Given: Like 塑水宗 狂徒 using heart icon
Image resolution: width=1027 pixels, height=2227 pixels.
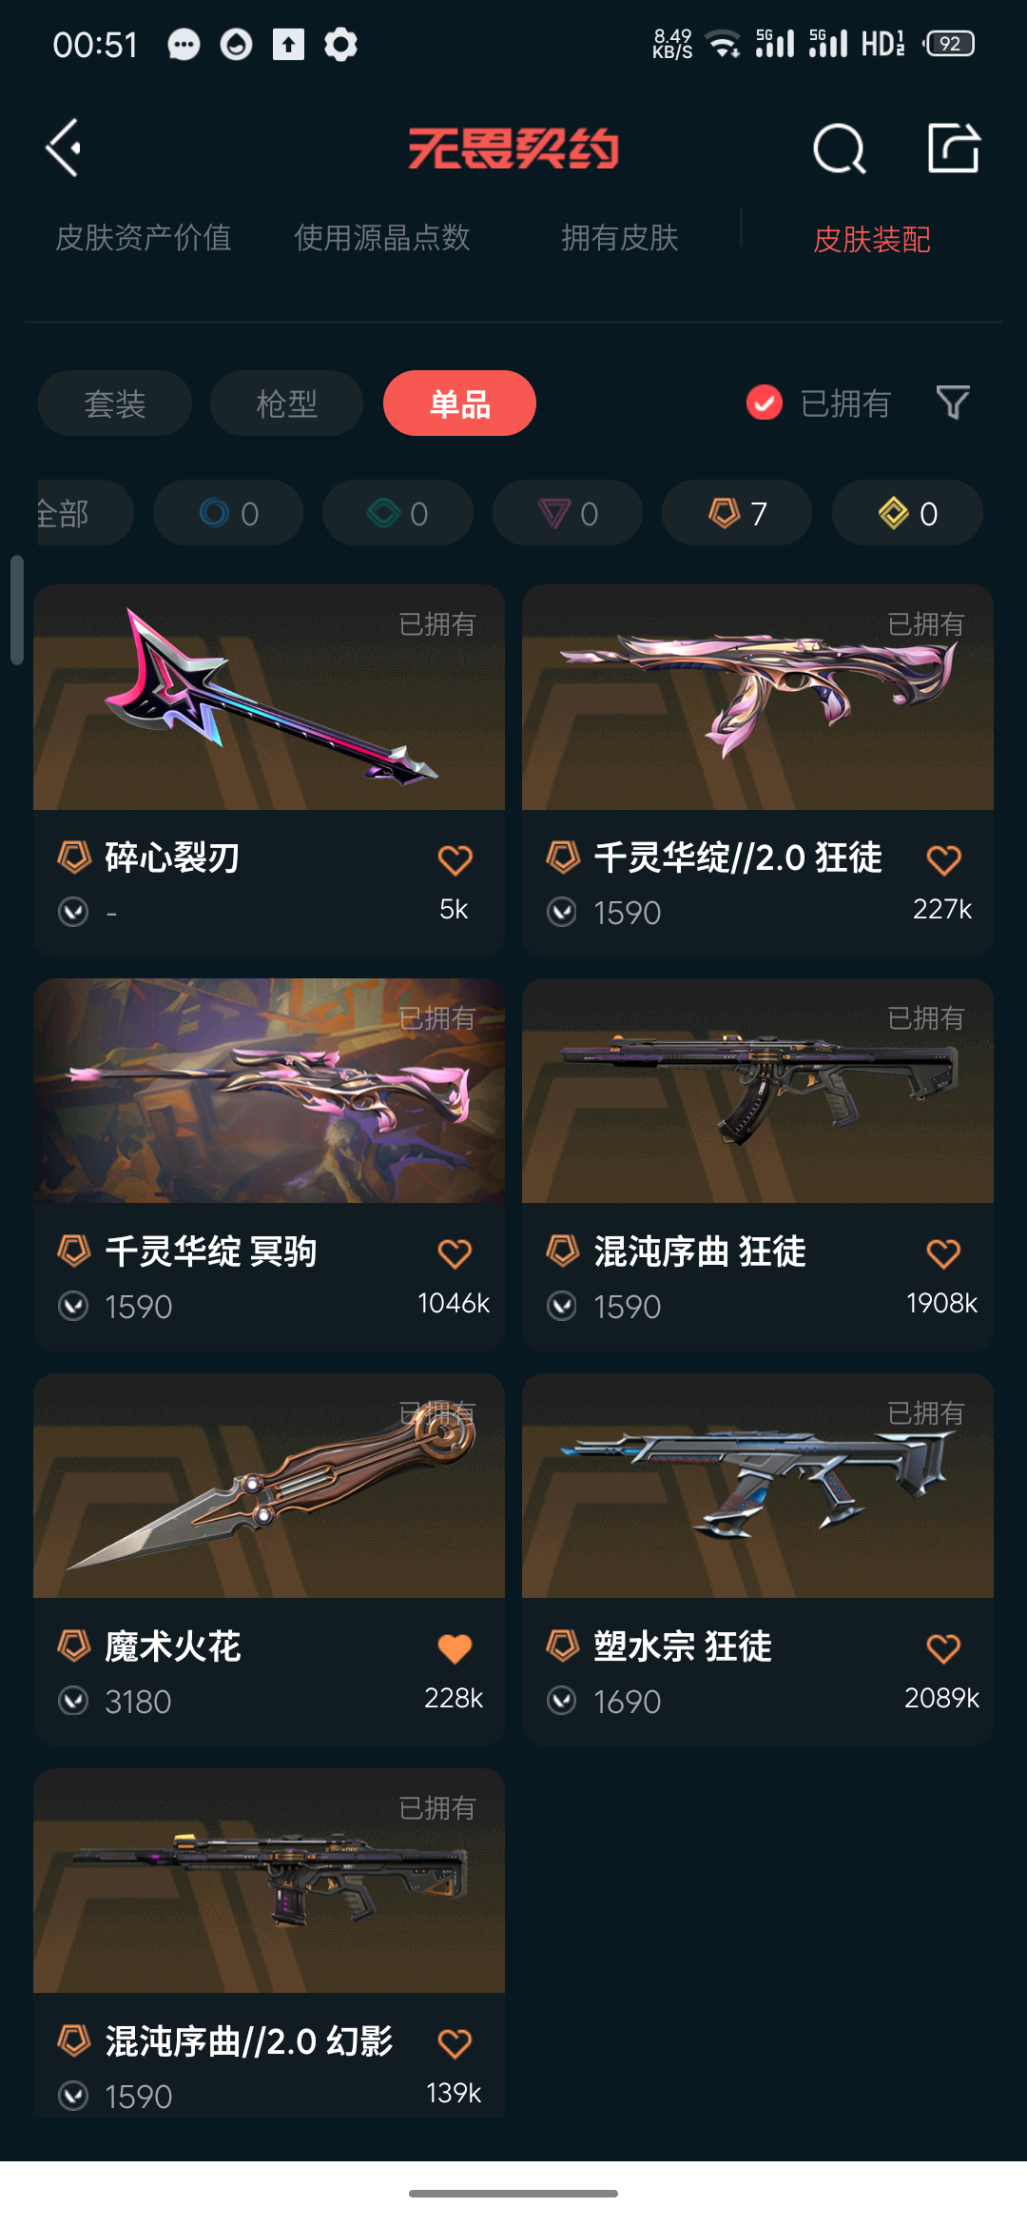Looking at the screenshot, I should coord(943,1648).
